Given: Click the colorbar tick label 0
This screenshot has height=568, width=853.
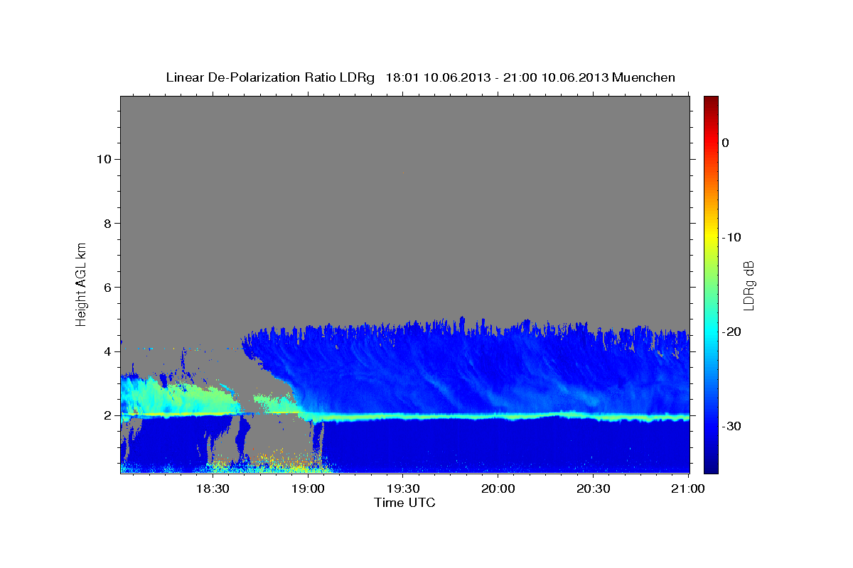Looking at the screenshot, I should point(726,143).
